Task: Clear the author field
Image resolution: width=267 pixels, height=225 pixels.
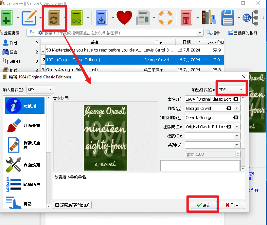Action: point(229,108)
